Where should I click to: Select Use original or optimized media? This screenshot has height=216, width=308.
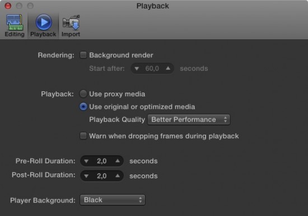click(x=83, y=107)
